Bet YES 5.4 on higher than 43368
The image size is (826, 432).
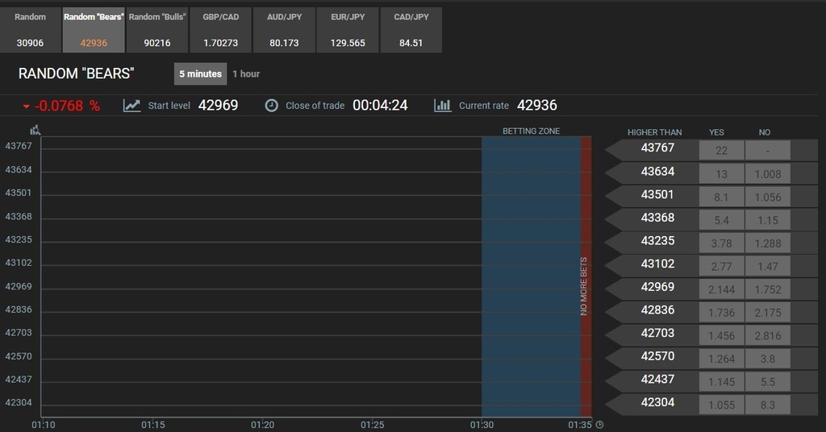[721, 220]
